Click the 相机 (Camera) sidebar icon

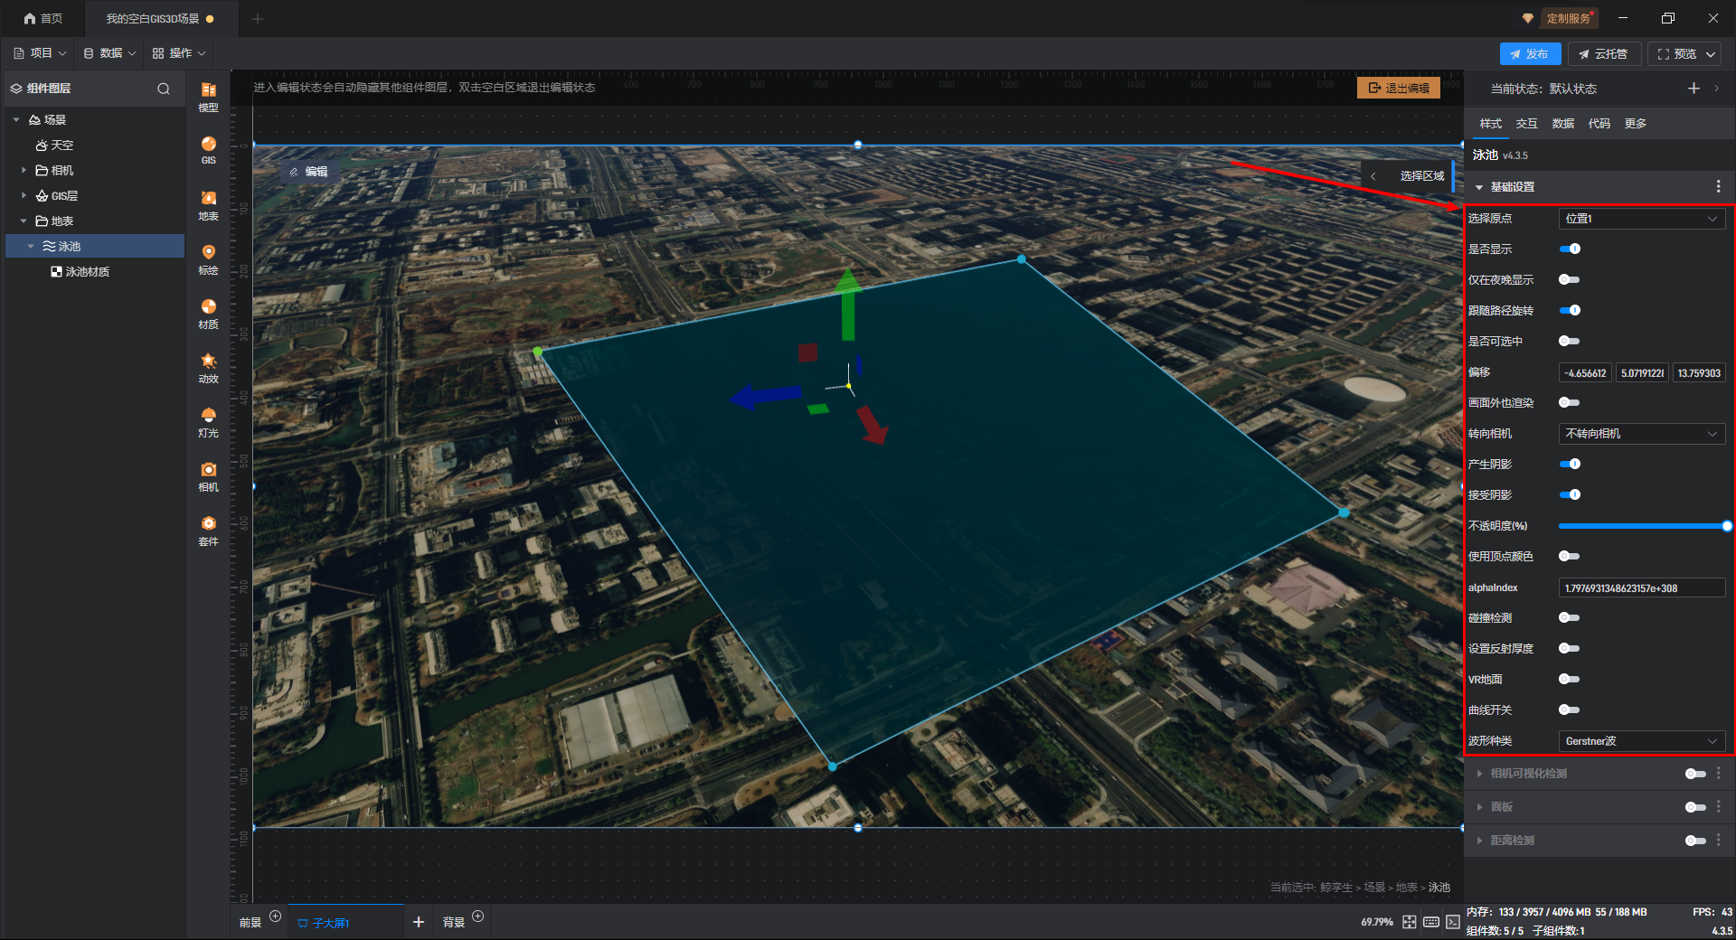(208, 475)
